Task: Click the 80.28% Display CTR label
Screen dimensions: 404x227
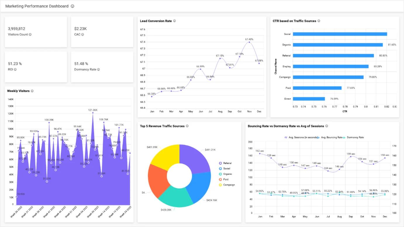Action: coord(378,66)
